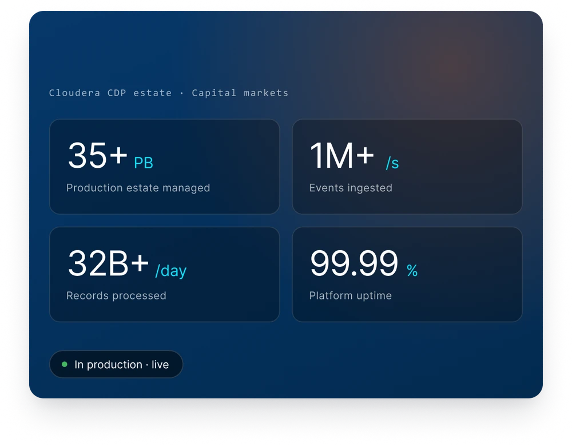Click 'Events ingested' label
572x446 pixels.
click(x=351, y=188)
